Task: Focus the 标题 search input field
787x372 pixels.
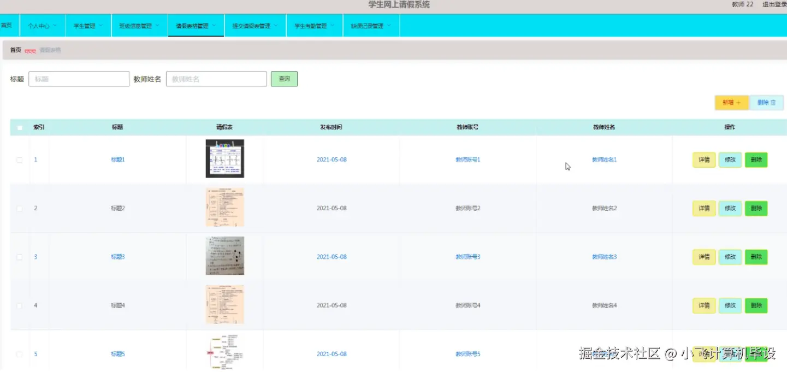Action: [x=79, y=79]
